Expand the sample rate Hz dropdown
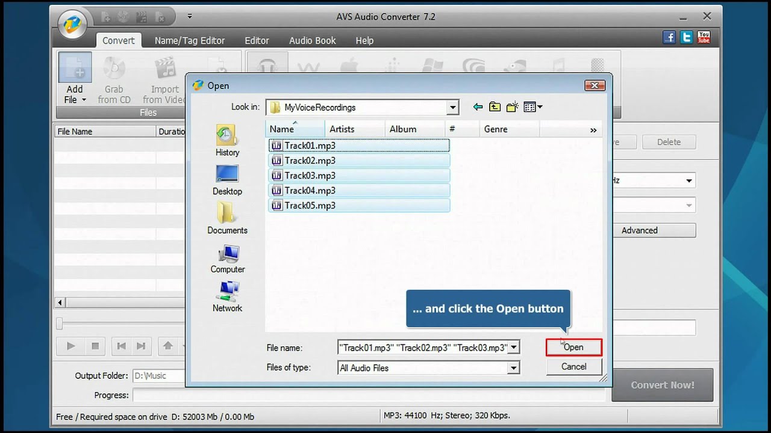 coord(689,180)
